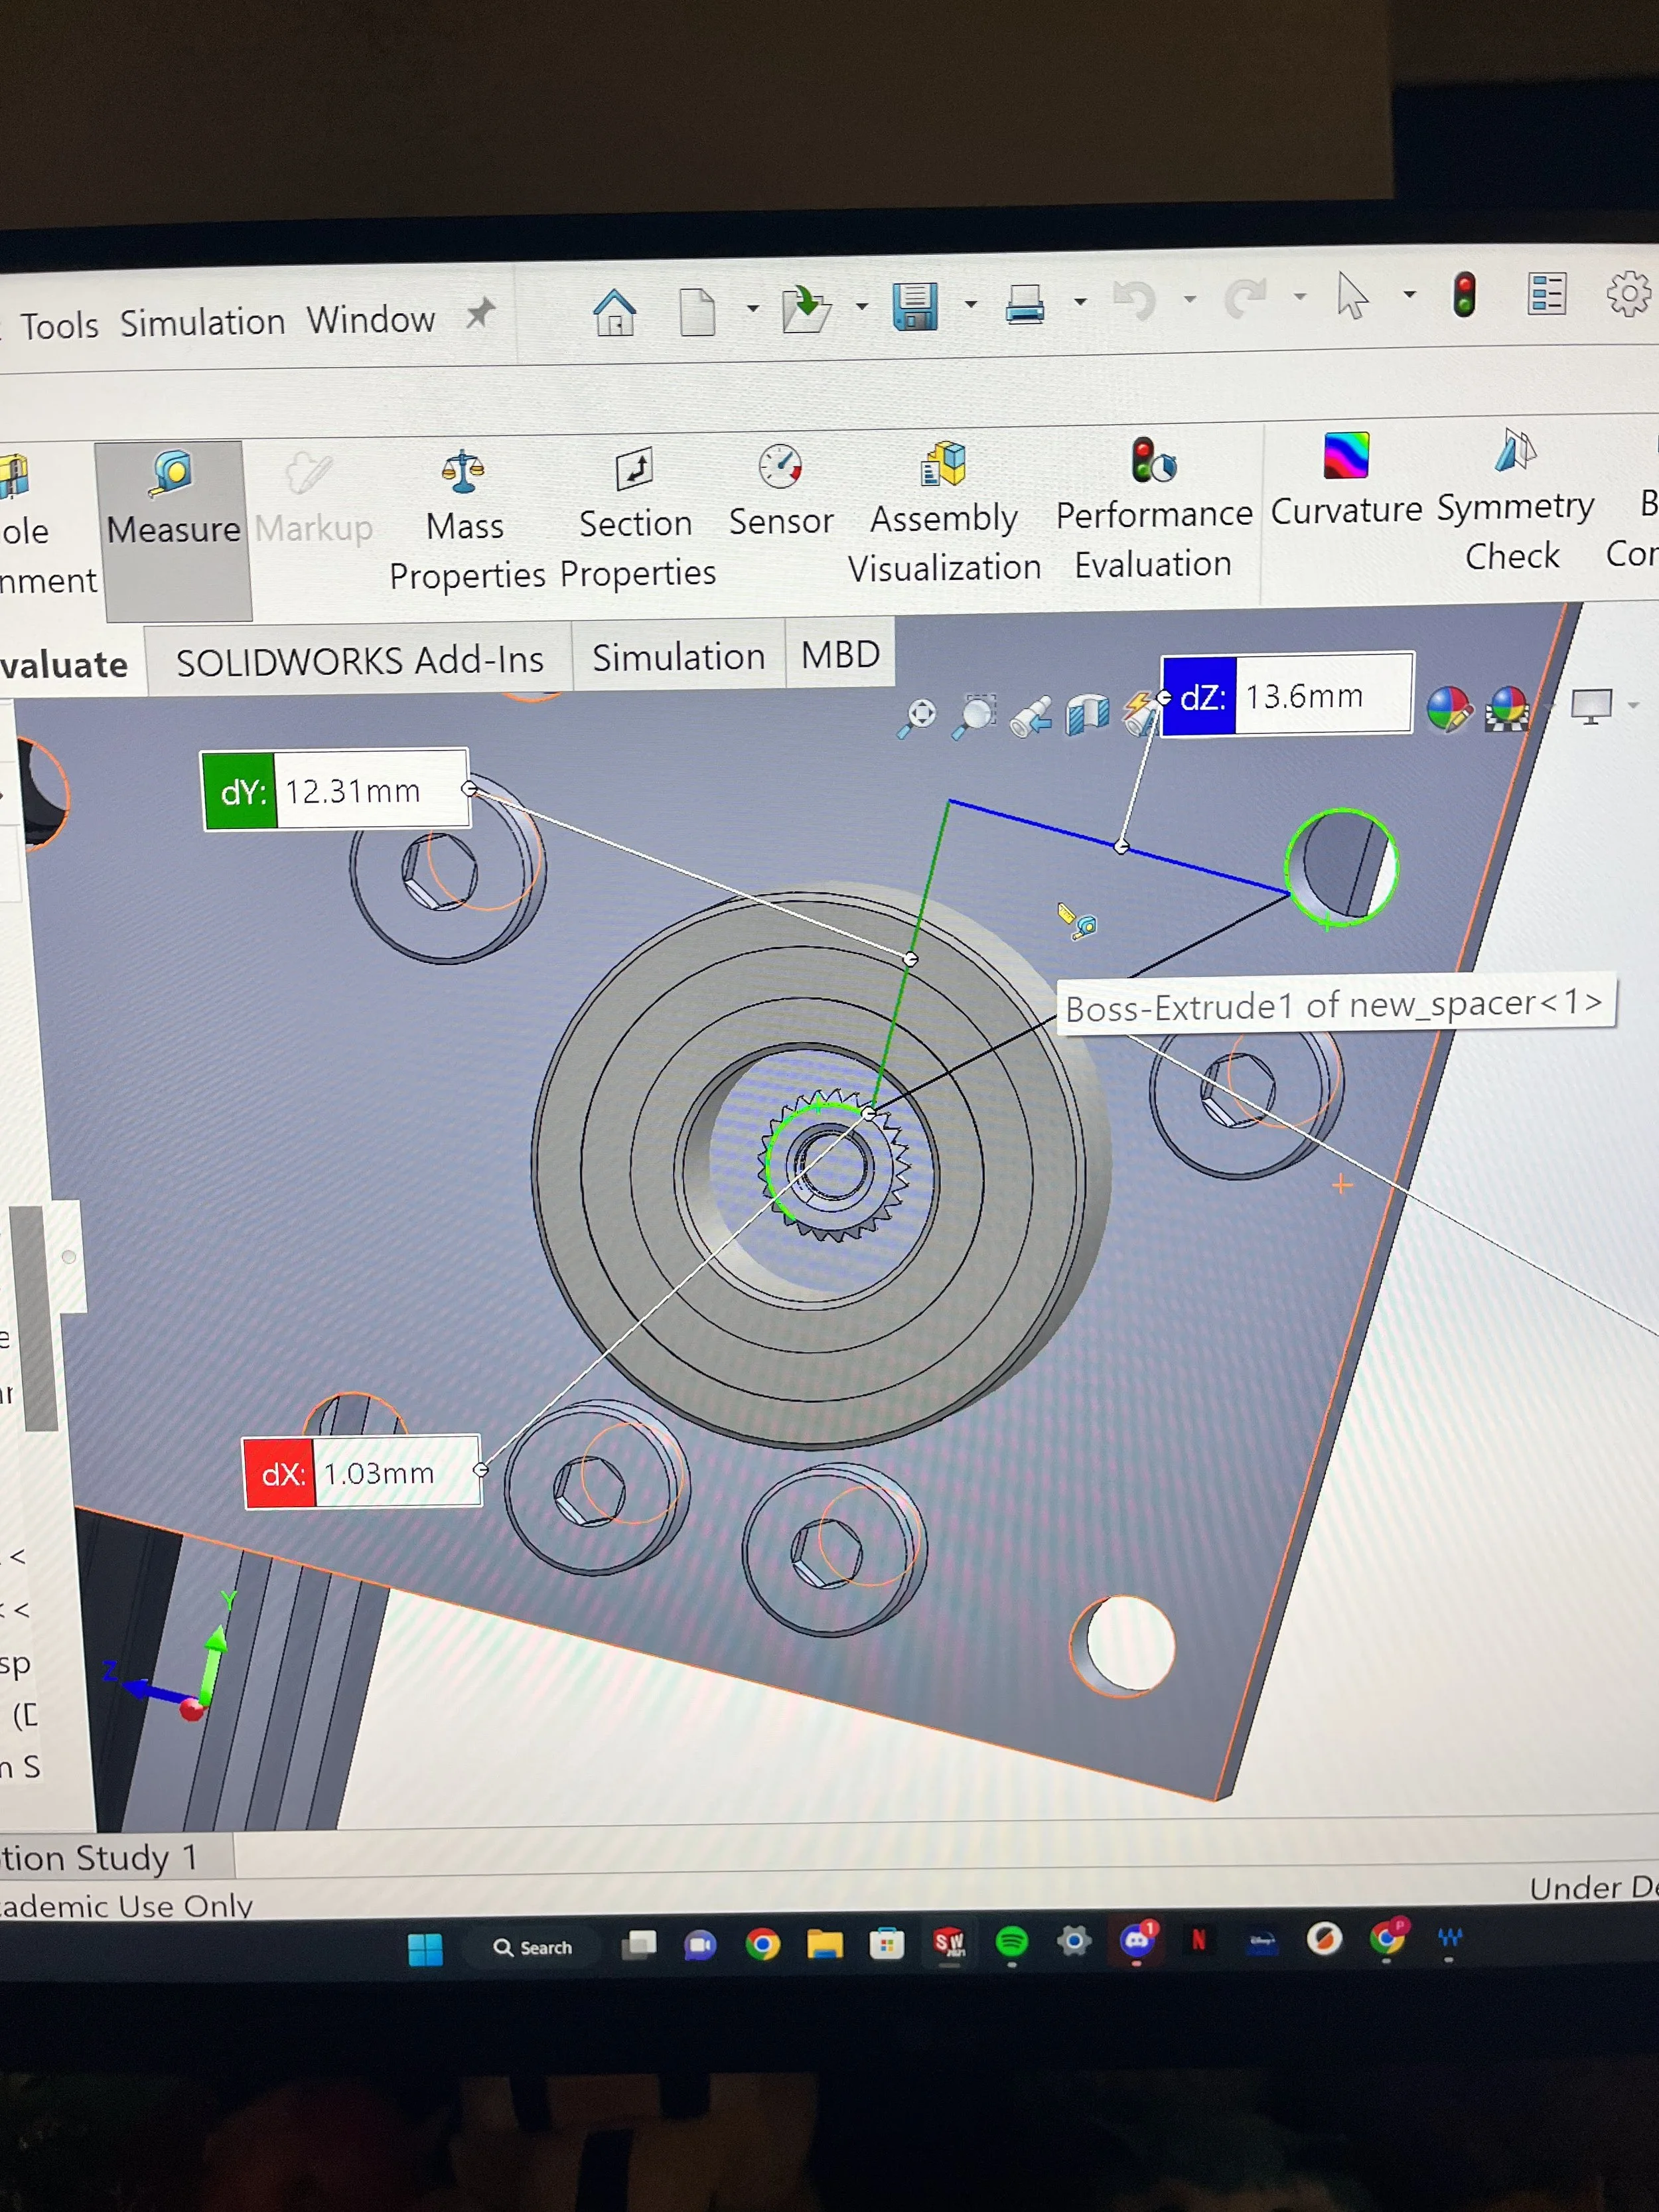Image resolution: width=1659 pixels, height=2212 pixels.
Task: Toggle the Section View display
Action: tap(1087, 714)
